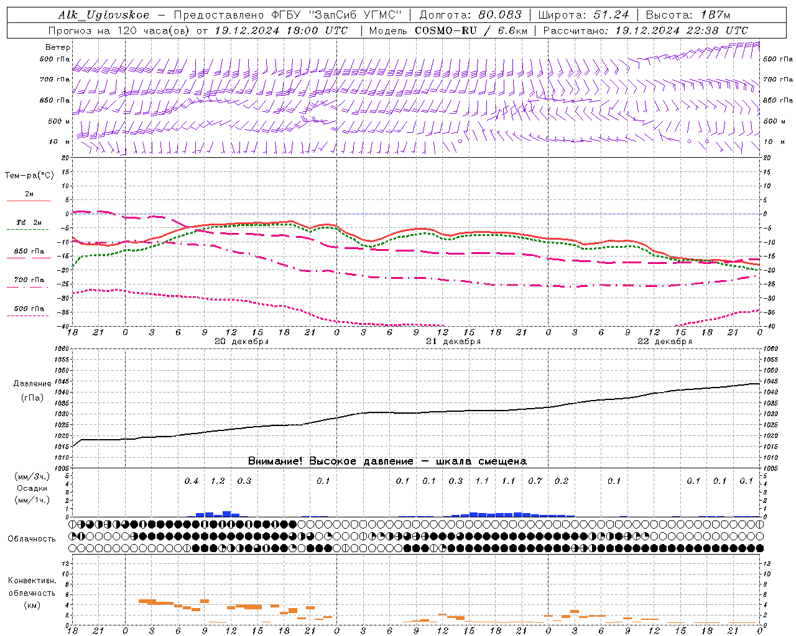Click the Td 2м dew point legend entry
Viewport: 796px width, 636px height.
[29, 222]
